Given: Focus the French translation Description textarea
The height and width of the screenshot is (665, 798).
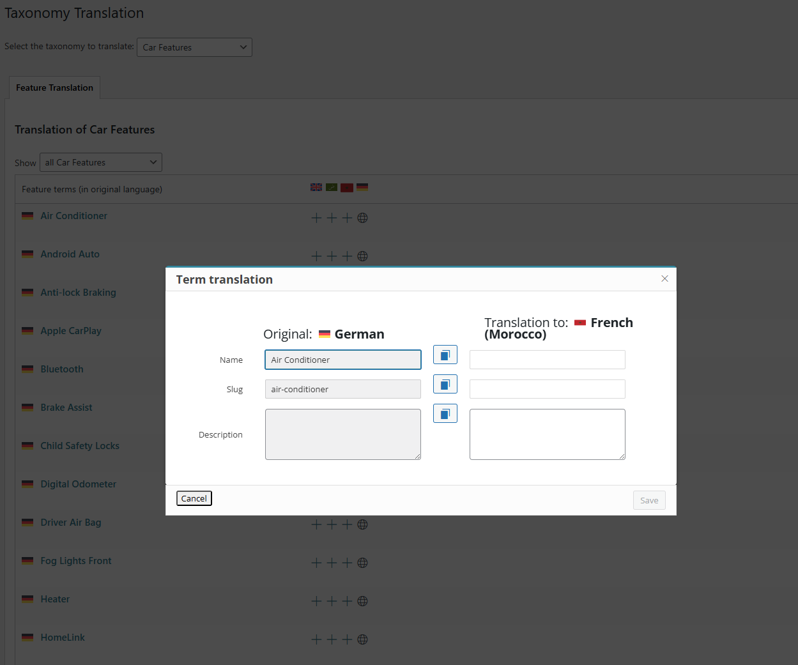Looking at the screenshot, I should 548,434.
